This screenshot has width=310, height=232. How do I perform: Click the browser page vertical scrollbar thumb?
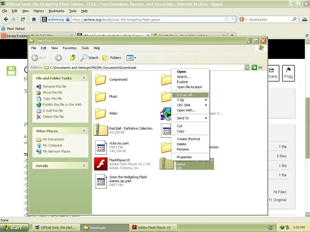pos(307,128)
